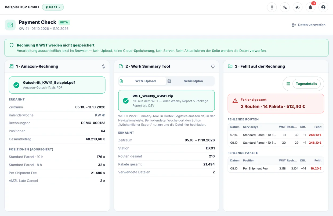333x216 pixels.
Task: Click the Zeitraum value in Amazon-Rechnung card
Action: coord(90,107)
